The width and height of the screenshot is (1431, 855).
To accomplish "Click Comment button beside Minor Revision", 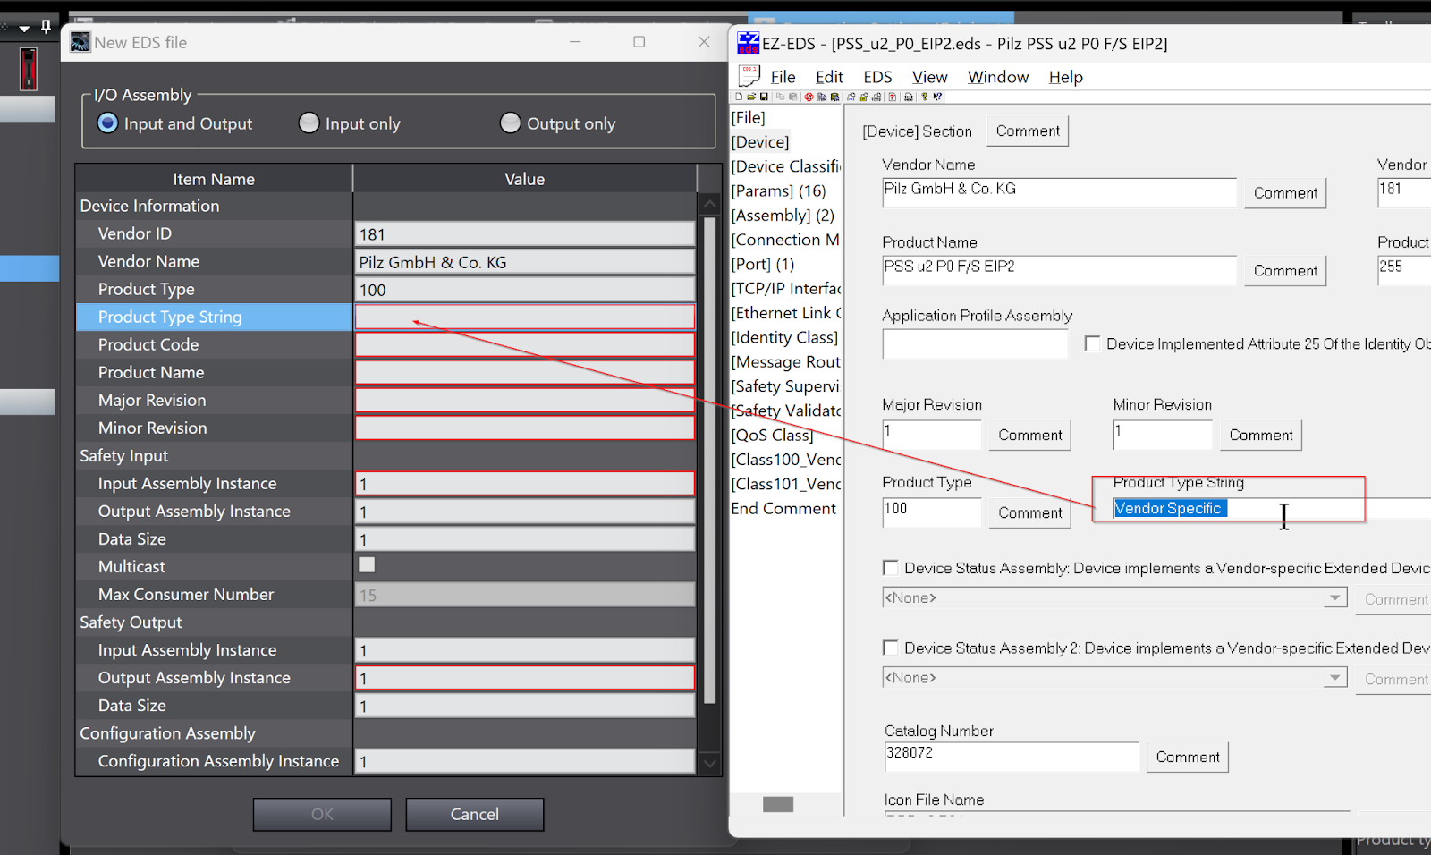I will (1261, 435).
